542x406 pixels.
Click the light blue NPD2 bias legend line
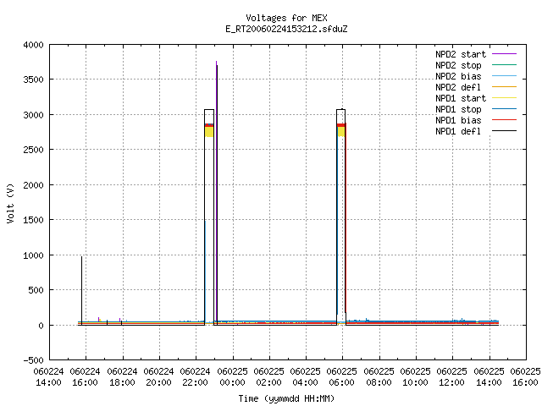(504, 76)
